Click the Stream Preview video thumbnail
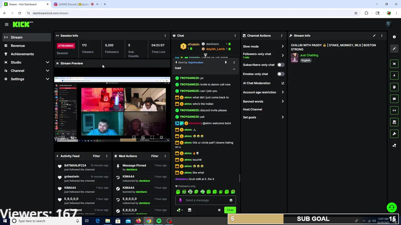This screenshot has height=225, width=401. (x=112, y=109)
